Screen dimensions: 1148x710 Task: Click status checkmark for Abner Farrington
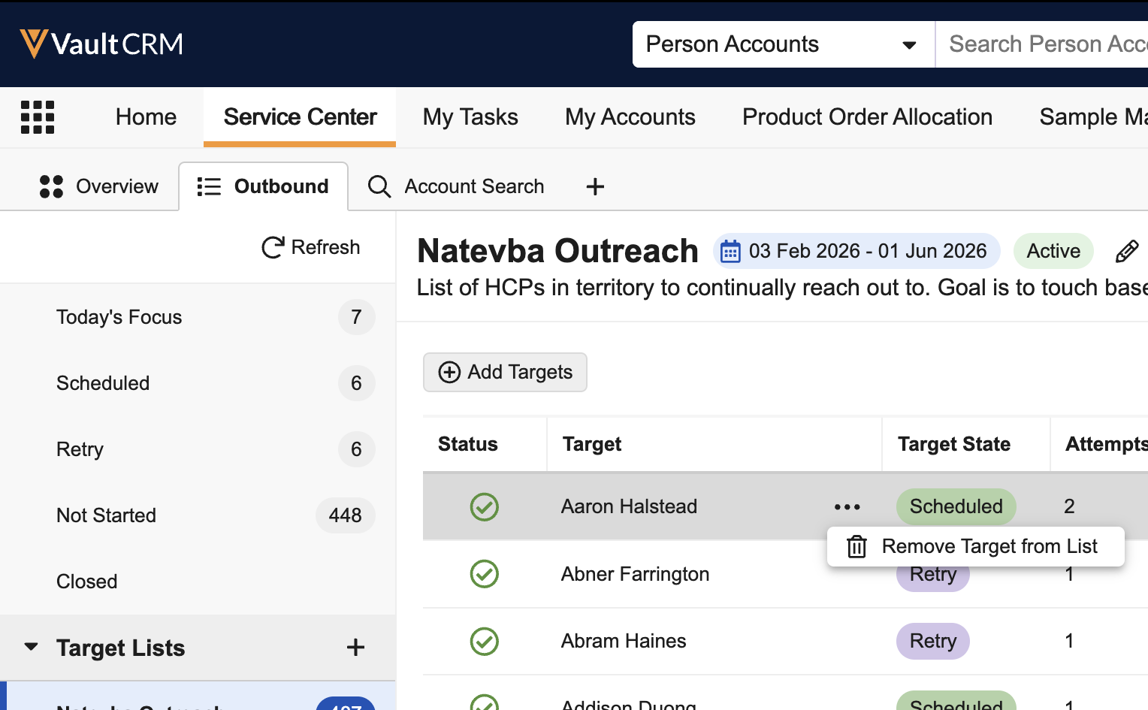point(485,574)
